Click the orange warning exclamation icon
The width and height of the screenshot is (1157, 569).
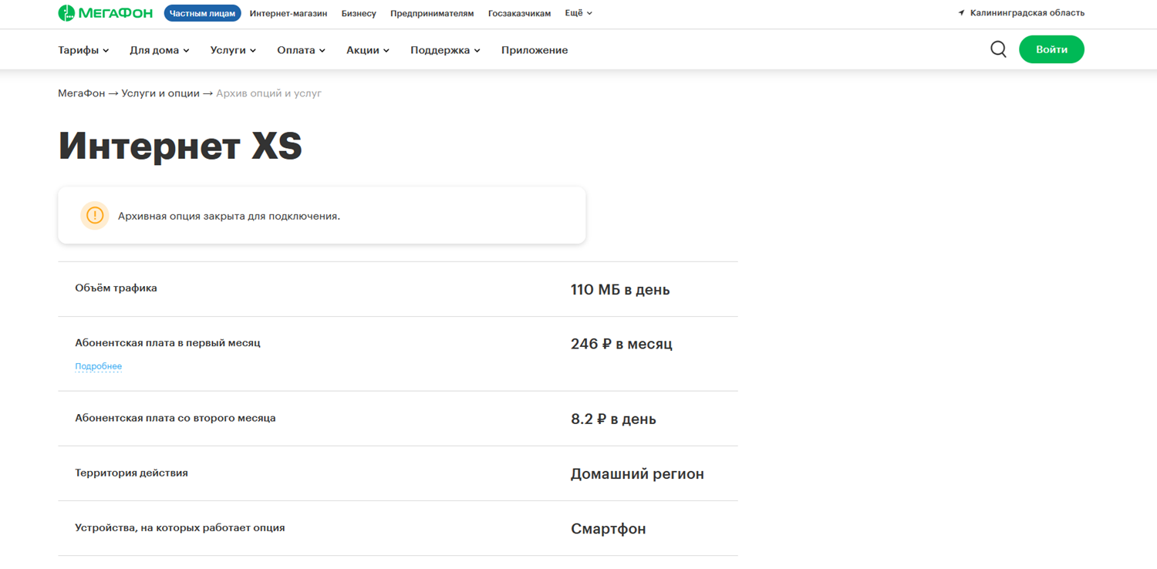tap(95, 215)
